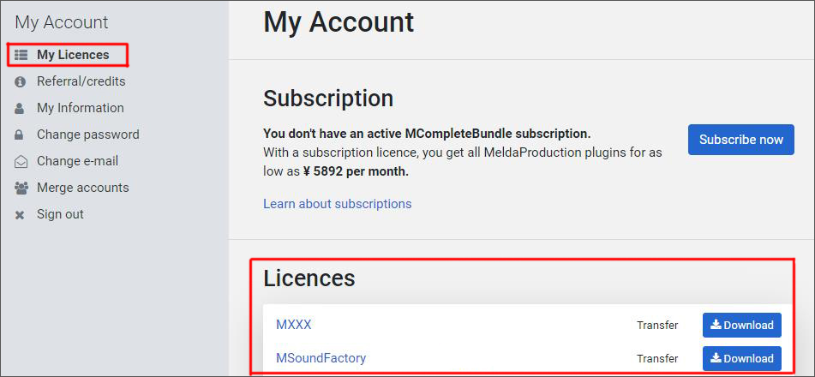Open Merge accounts
The height and width of the screenshot is (377, 815).
[x=82, y=188]
